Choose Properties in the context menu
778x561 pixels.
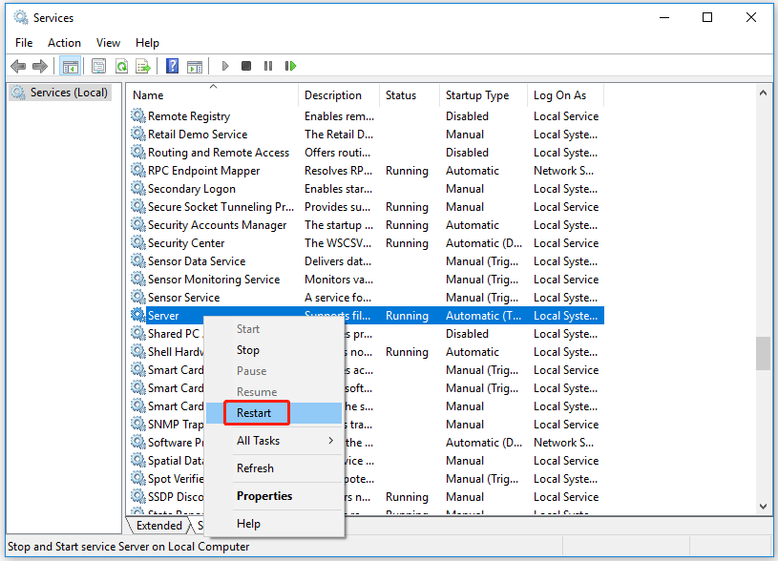(274, 496)
